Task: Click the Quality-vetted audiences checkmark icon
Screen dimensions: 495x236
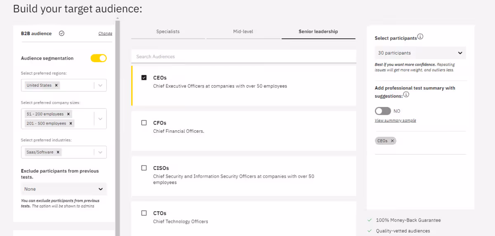Action: tap(369, 231)
